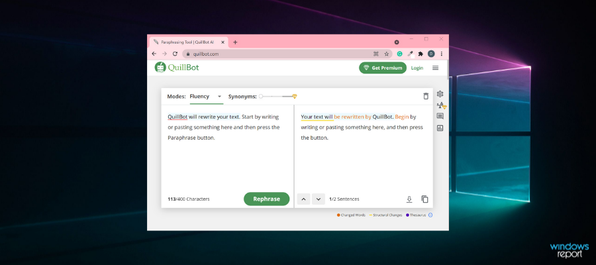Open the Chrome profile avatar
The height and width of the screenshot is (265, 596).
(431, 54)
